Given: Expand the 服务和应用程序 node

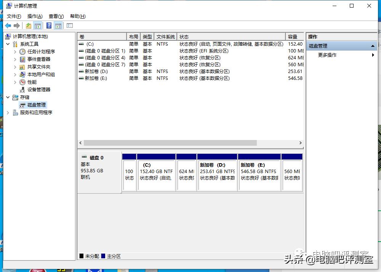Looking at the screenshot, I should point(8,113).
